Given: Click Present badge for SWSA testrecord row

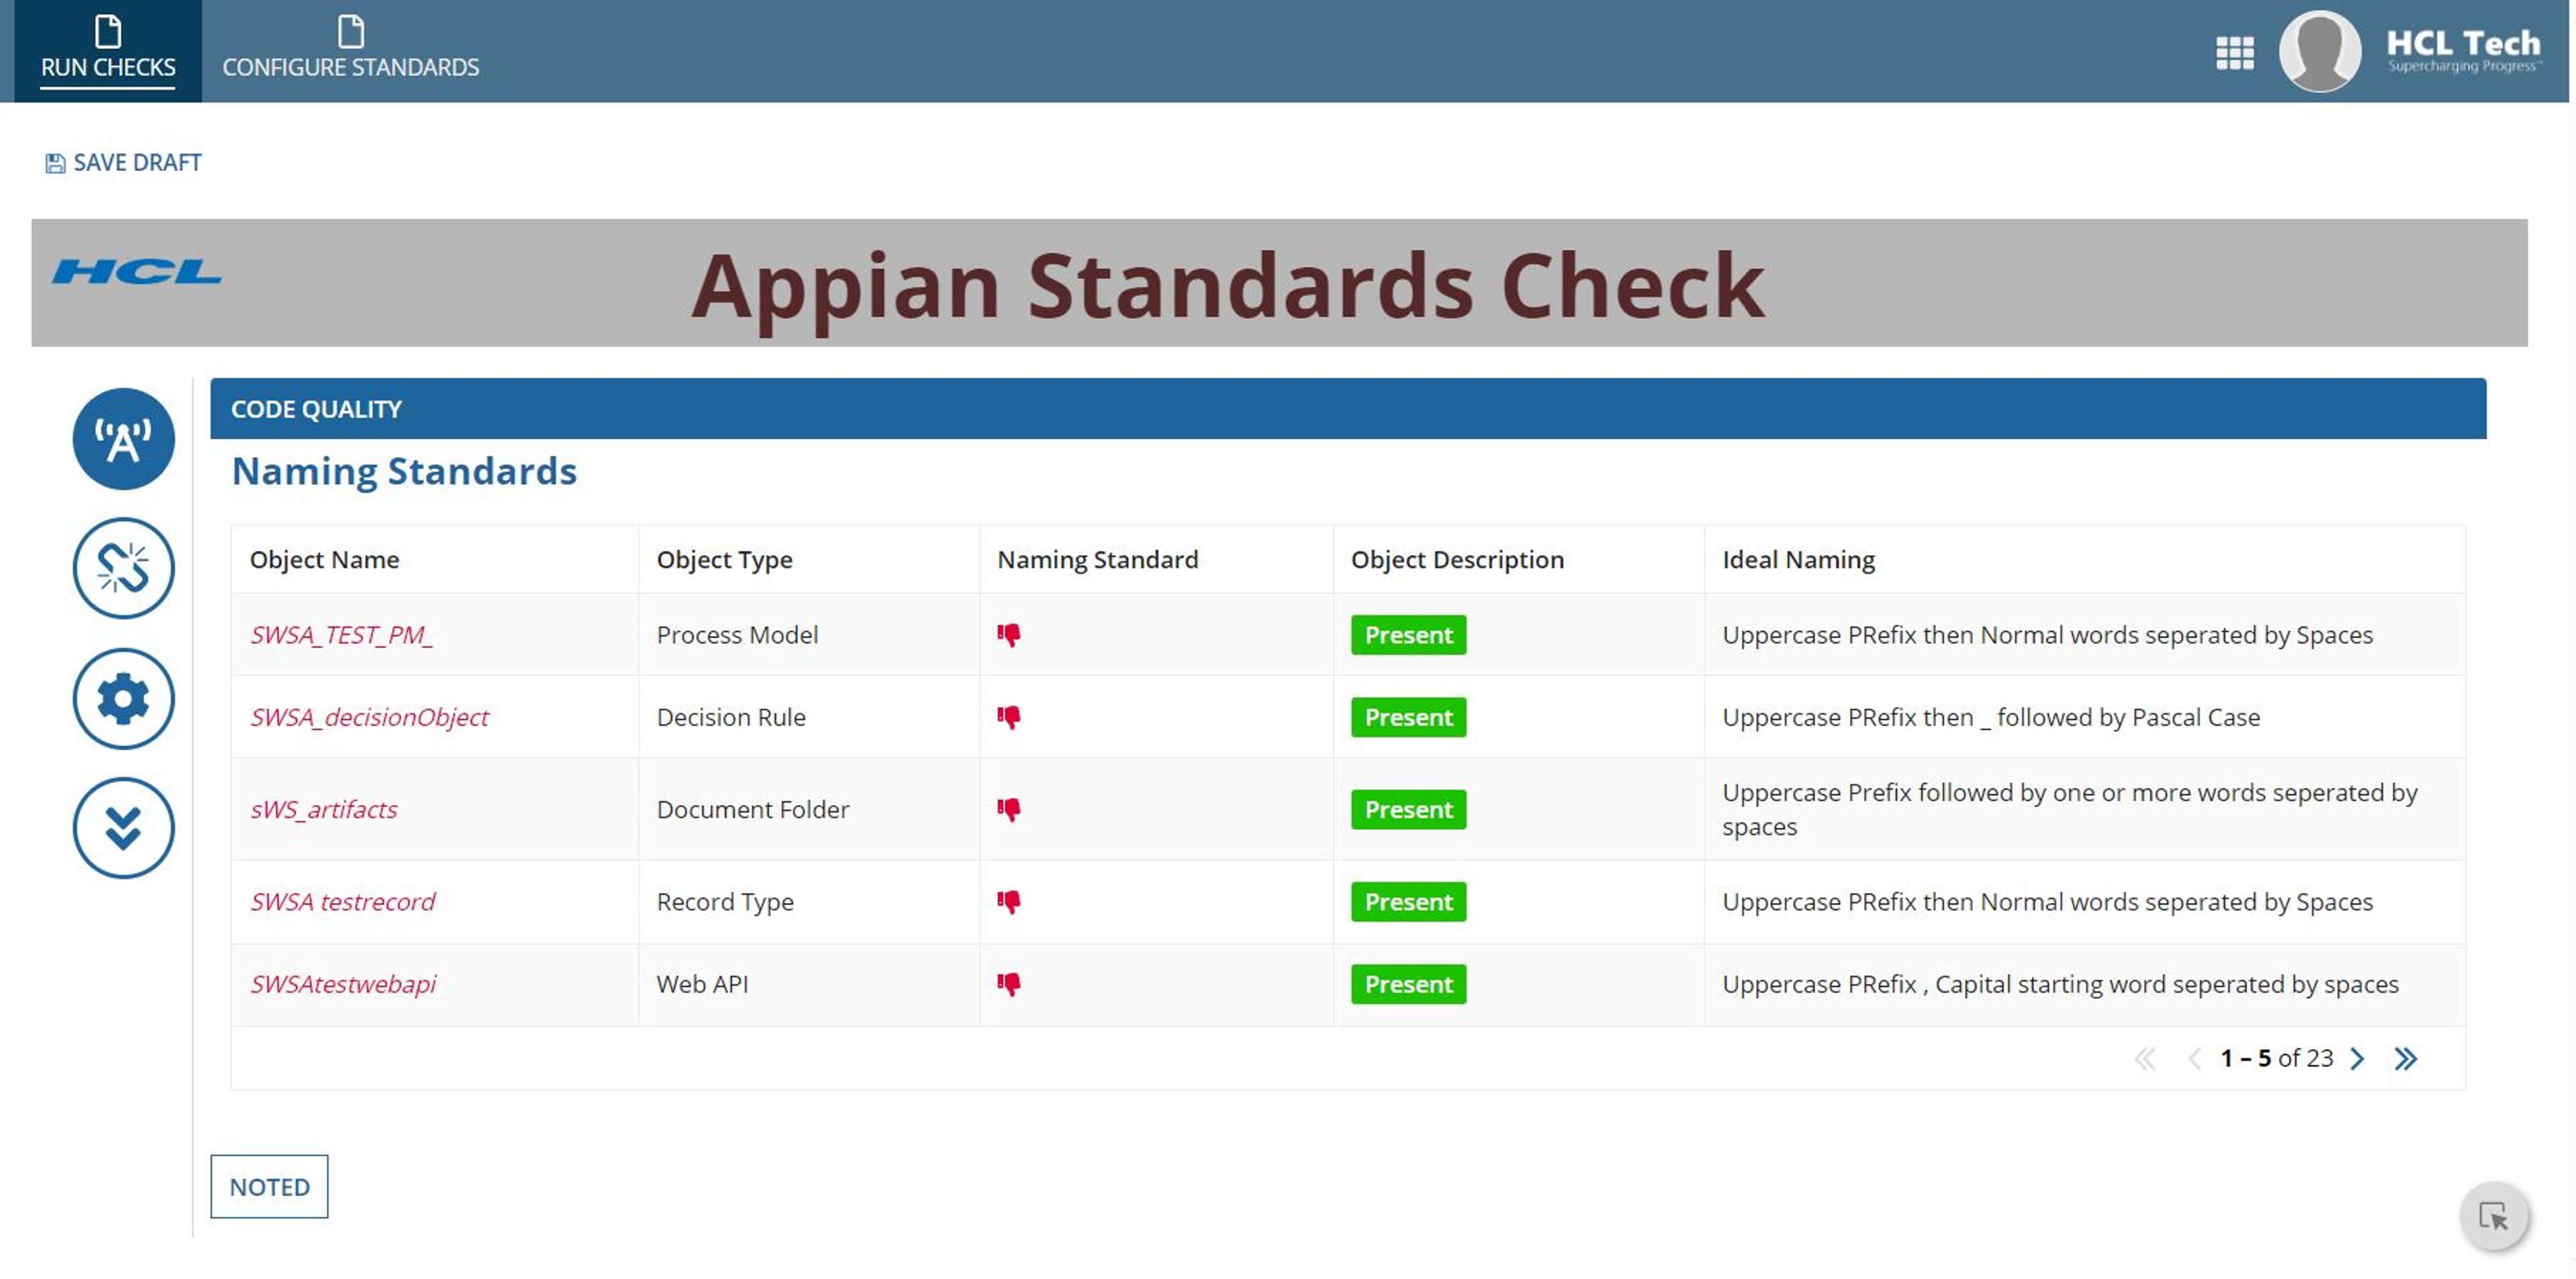Looking at the screenshot, I should (x=1408, y=902).
